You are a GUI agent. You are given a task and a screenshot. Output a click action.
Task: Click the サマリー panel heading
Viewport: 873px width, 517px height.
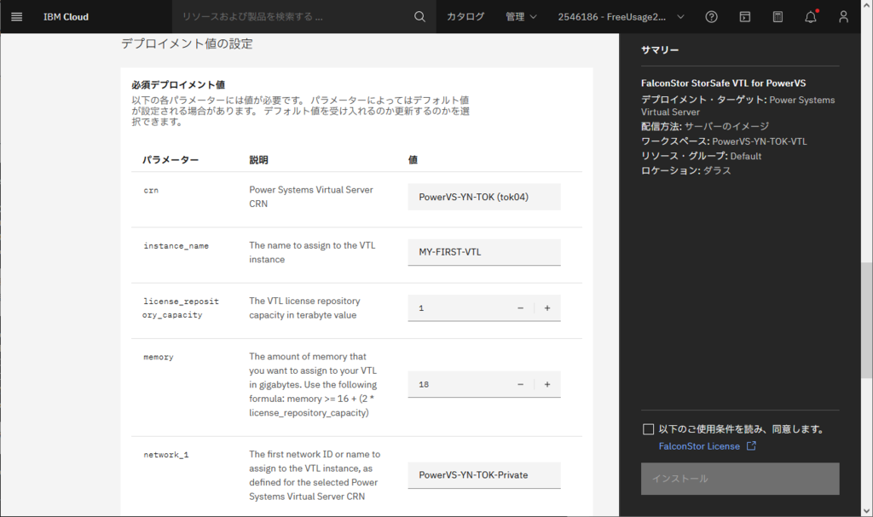tap(660, 50)
